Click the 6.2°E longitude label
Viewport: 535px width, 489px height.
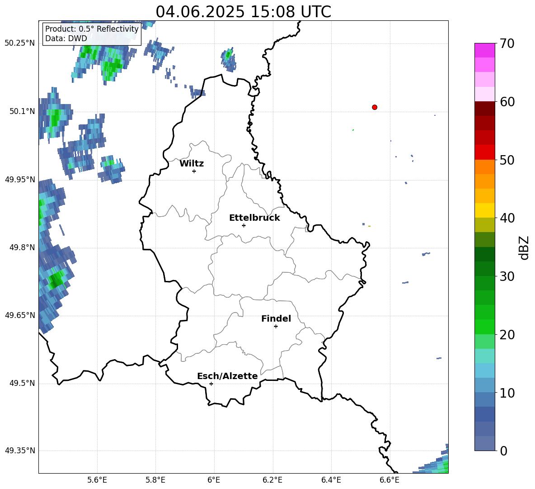point(272,480)
